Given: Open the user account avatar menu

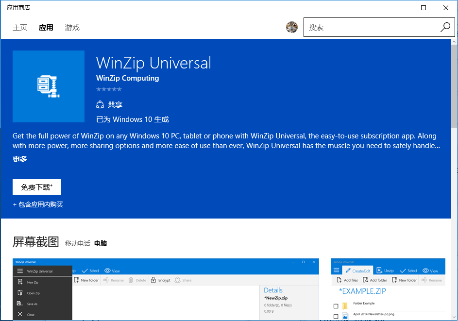Looking at the screenshot, I should pos(291,27).
